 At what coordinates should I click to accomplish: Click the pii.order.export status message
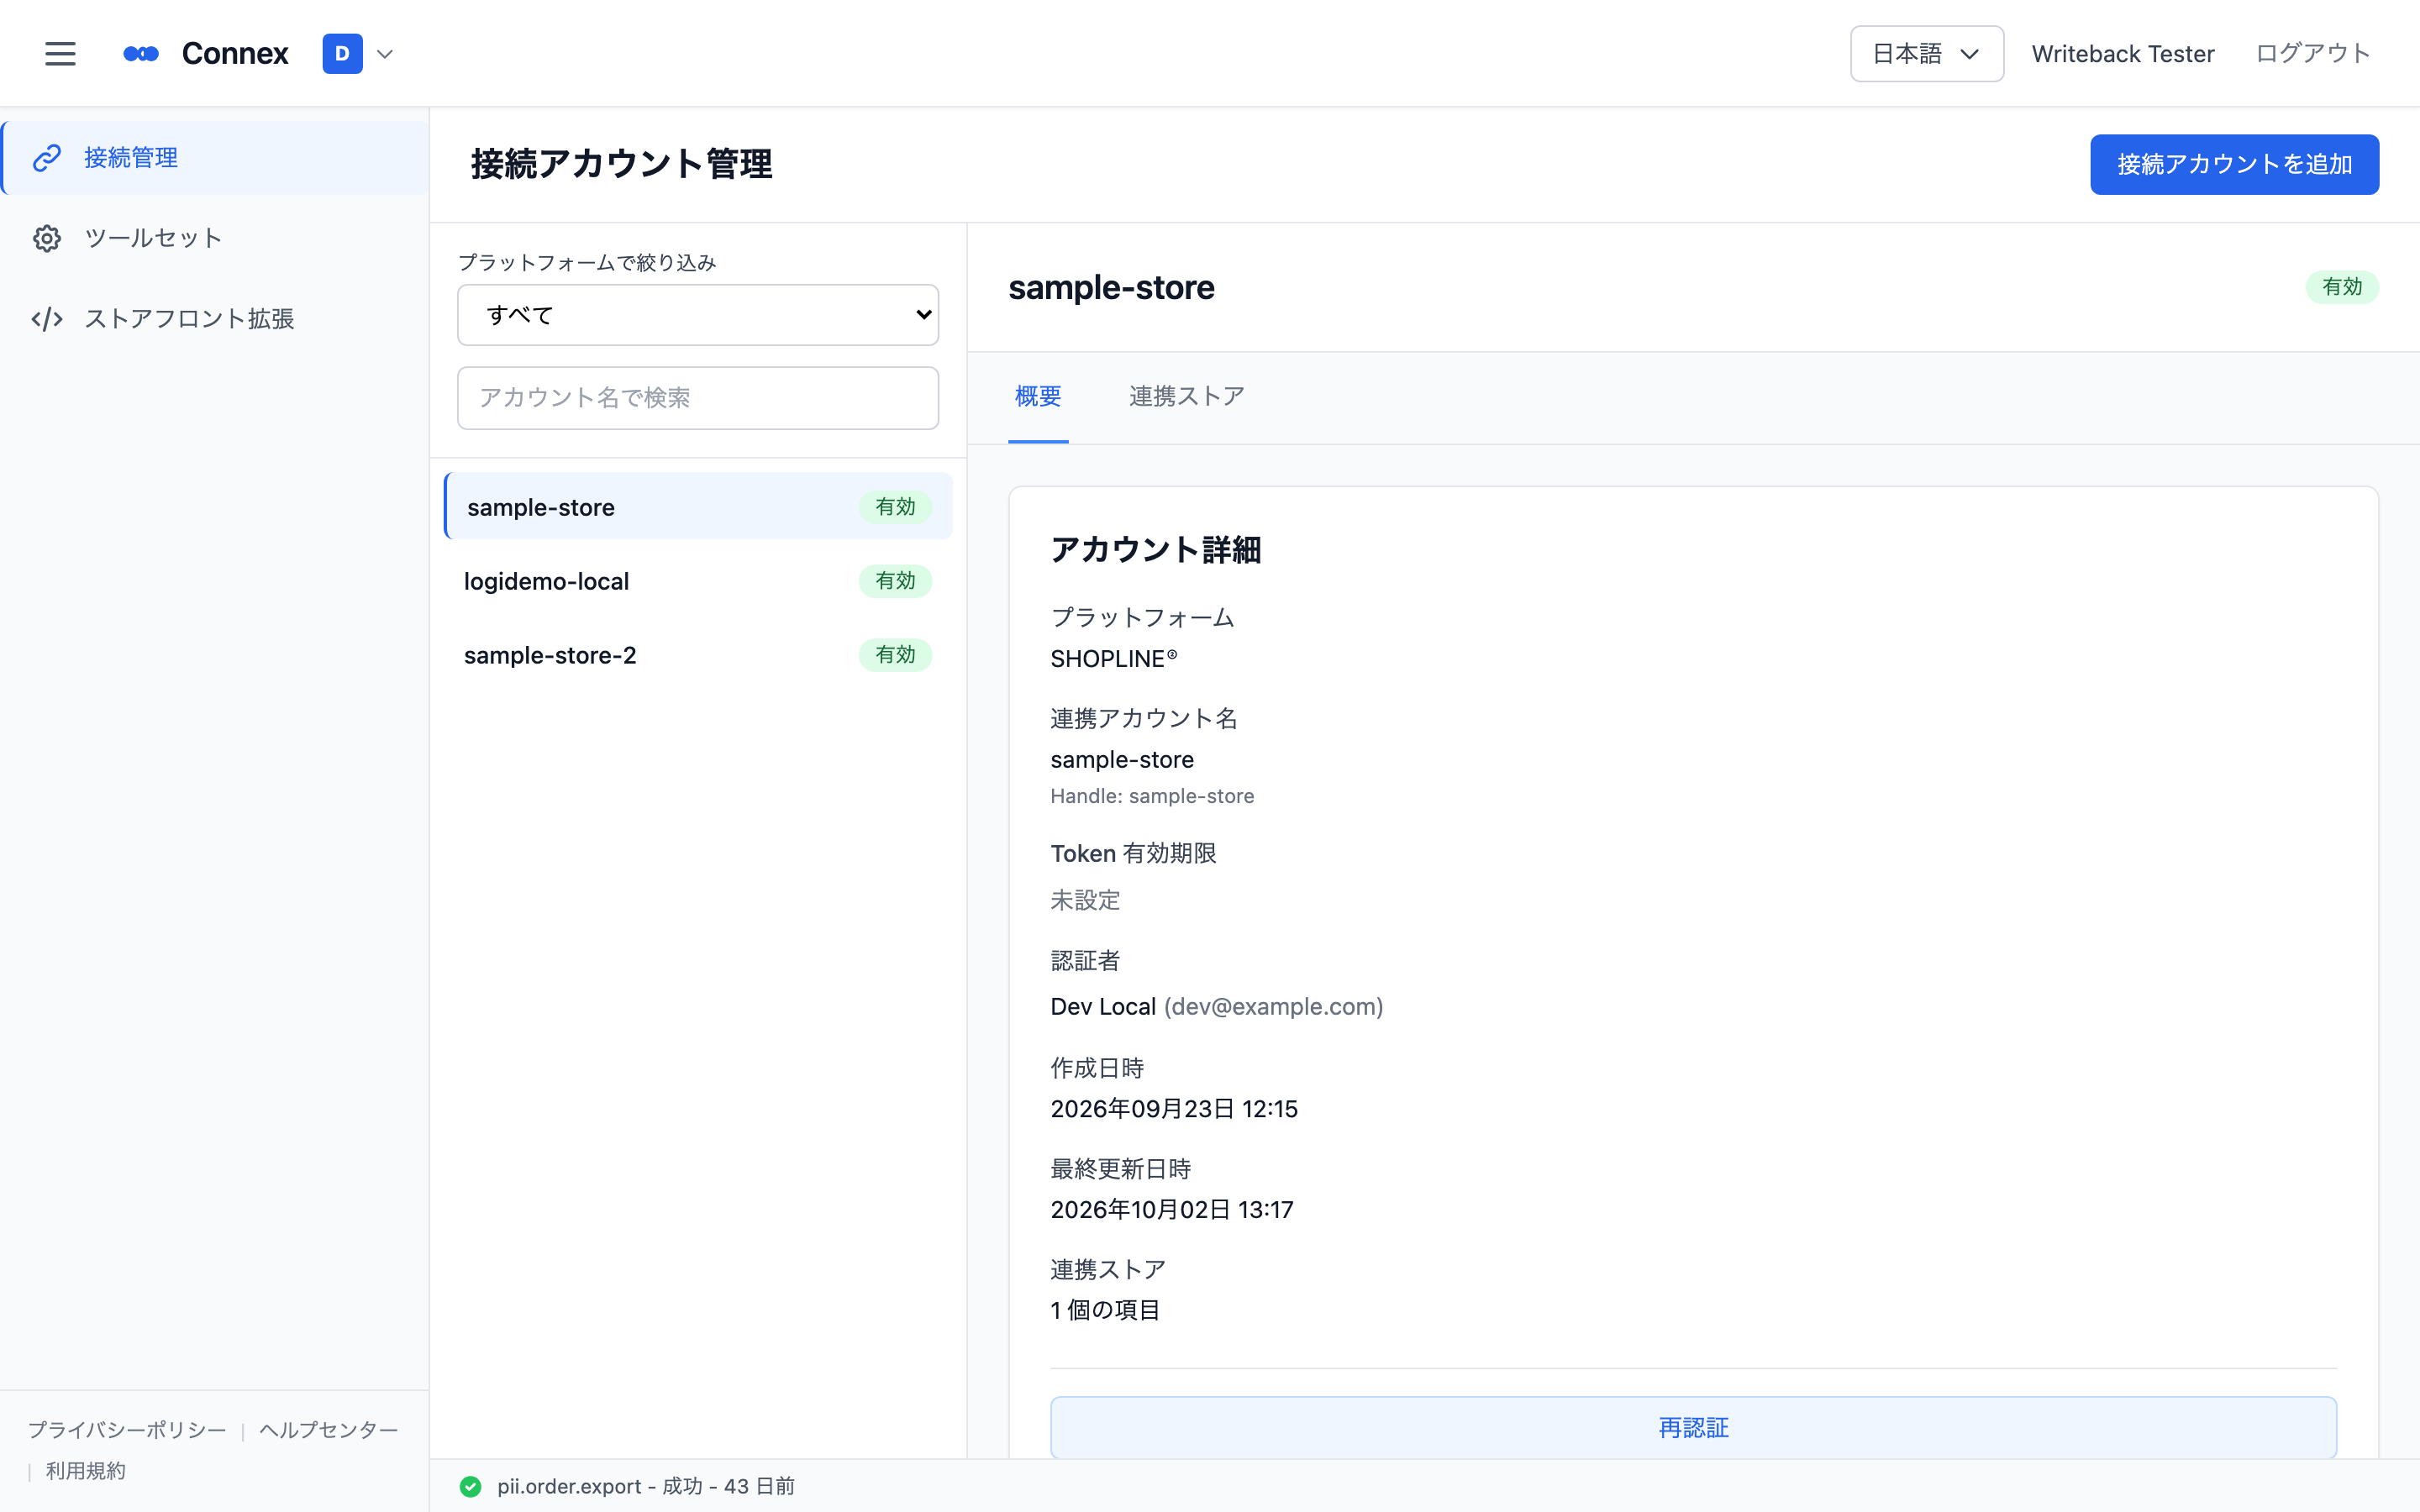[646, 1487]
